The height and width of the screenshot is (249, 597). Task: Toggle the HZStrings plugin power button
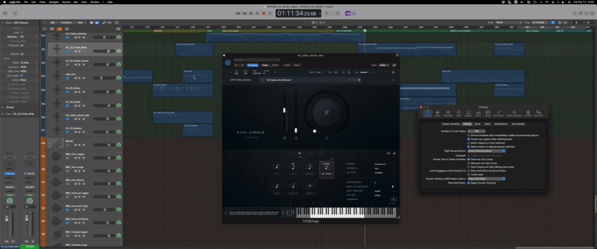(227, 63)
